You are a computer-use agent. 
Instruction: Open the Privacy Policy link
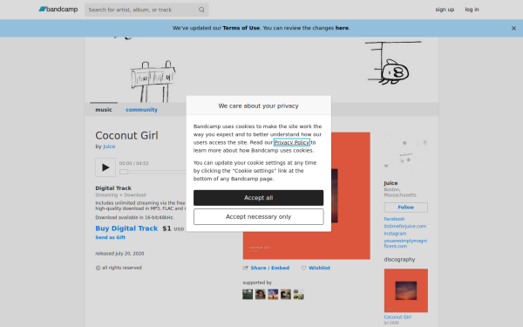[x=291, y=142]
